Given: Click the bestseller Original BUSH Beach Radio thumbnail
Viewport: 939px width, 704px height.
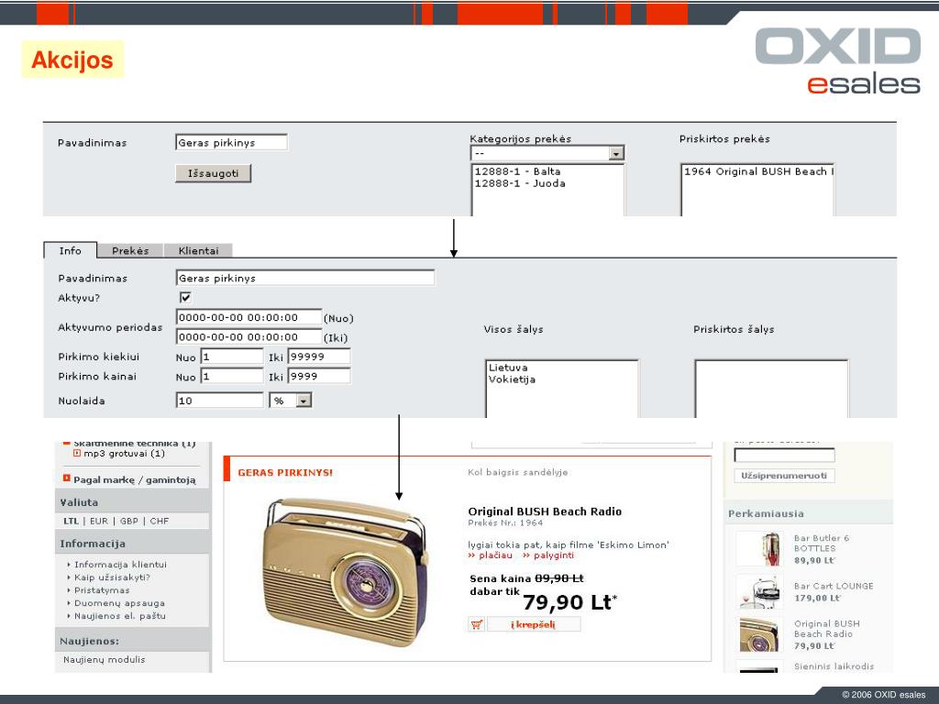Looking at the screenshot, I should click(x=759, y=634).
